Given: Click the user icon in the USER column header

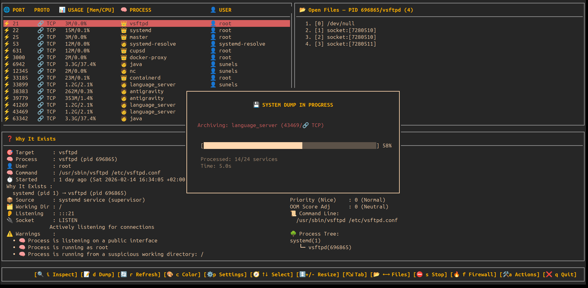Looking at the screenshot, I should [213, 10].
